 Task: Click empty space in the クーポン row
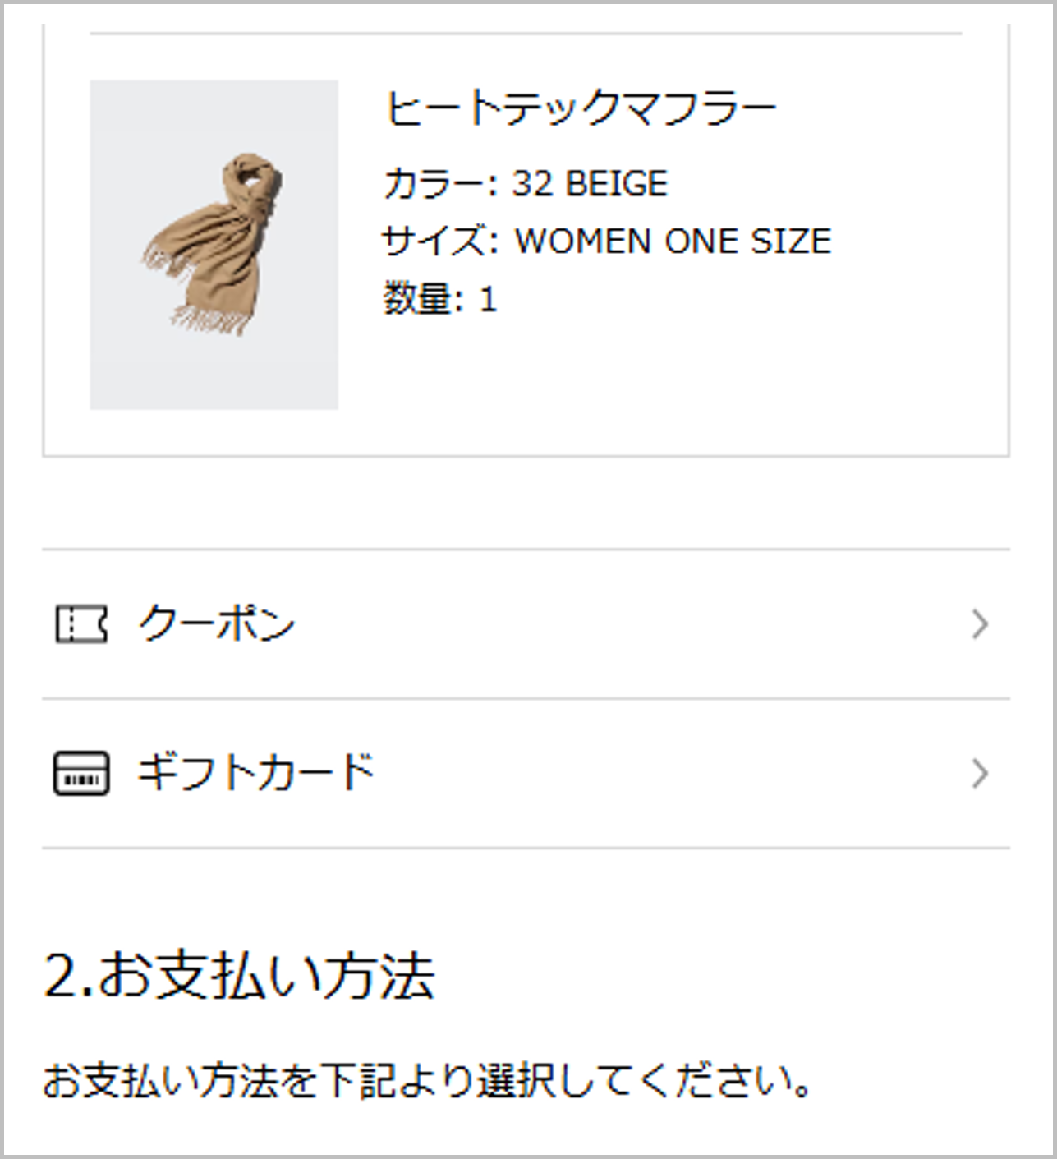632,624
